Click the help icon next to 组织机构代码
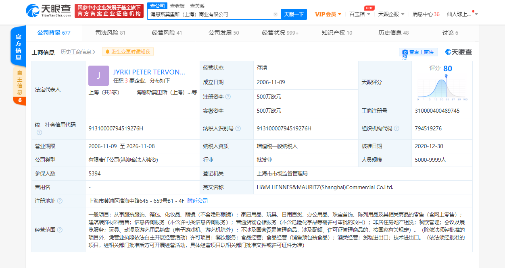The height and width of the screenshot is (268, 505). 396,129
